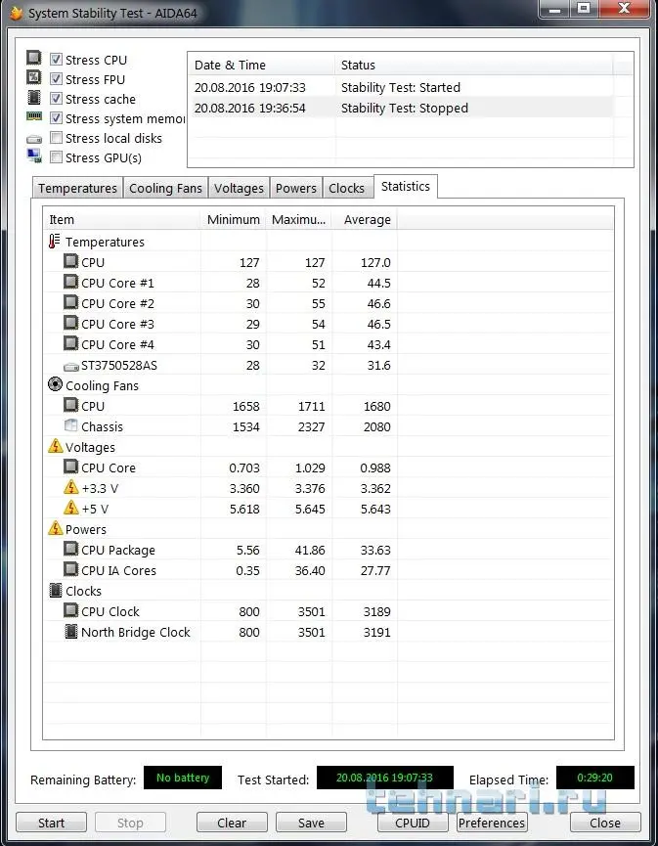Click the chip icon of CPU Core #3 row

(70, 323)
